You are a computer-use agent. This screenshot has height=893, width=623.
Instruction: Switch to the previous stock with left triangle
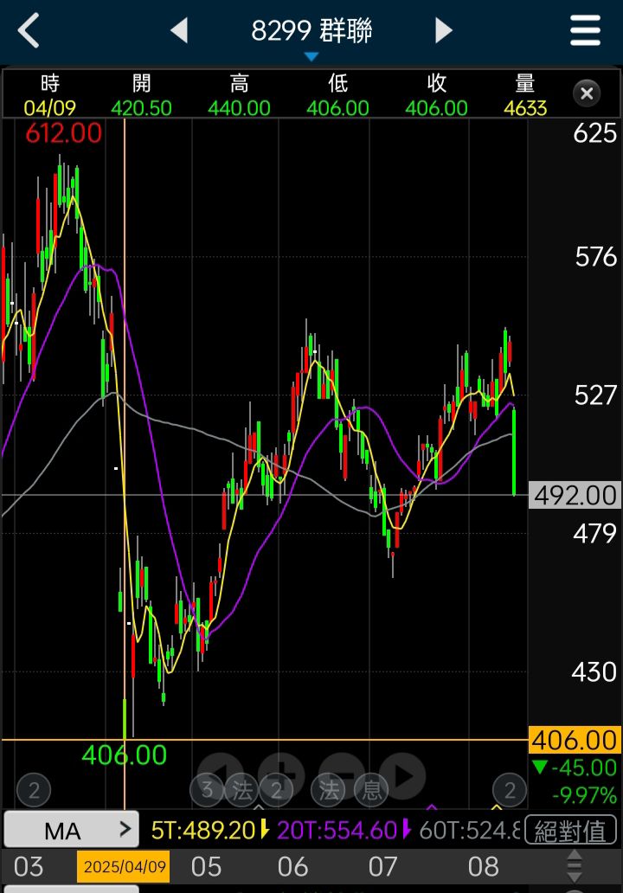(179, 30)
